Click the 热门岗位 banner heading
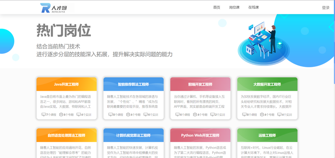The height and width of the screenshot is (158, 335). tap(64, 31)
